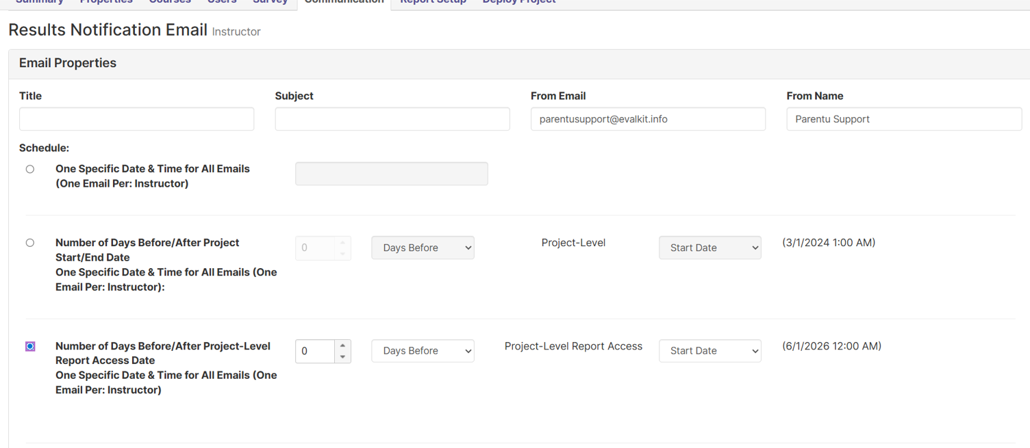Click the "Results Notification Email" heading
Viewport: 1030px width, 448px height.
(108, 30)
